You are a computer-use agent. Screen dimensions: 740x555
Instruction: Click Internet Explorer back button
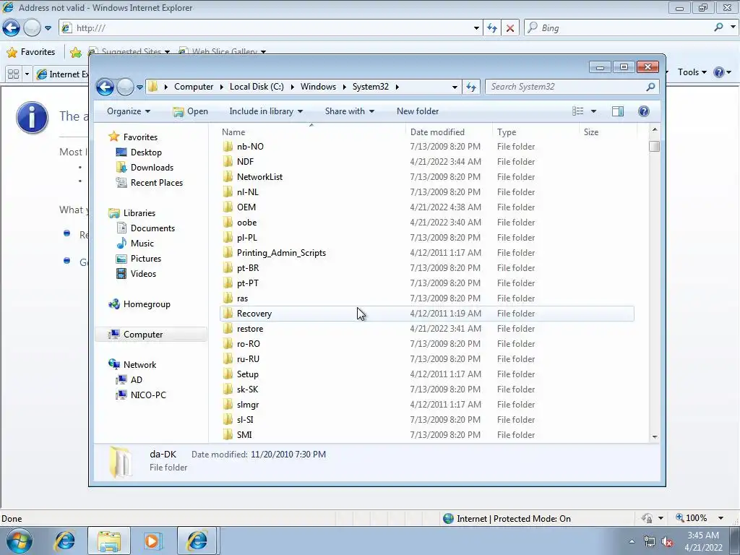pyautogui.click(x=12, y=28)
